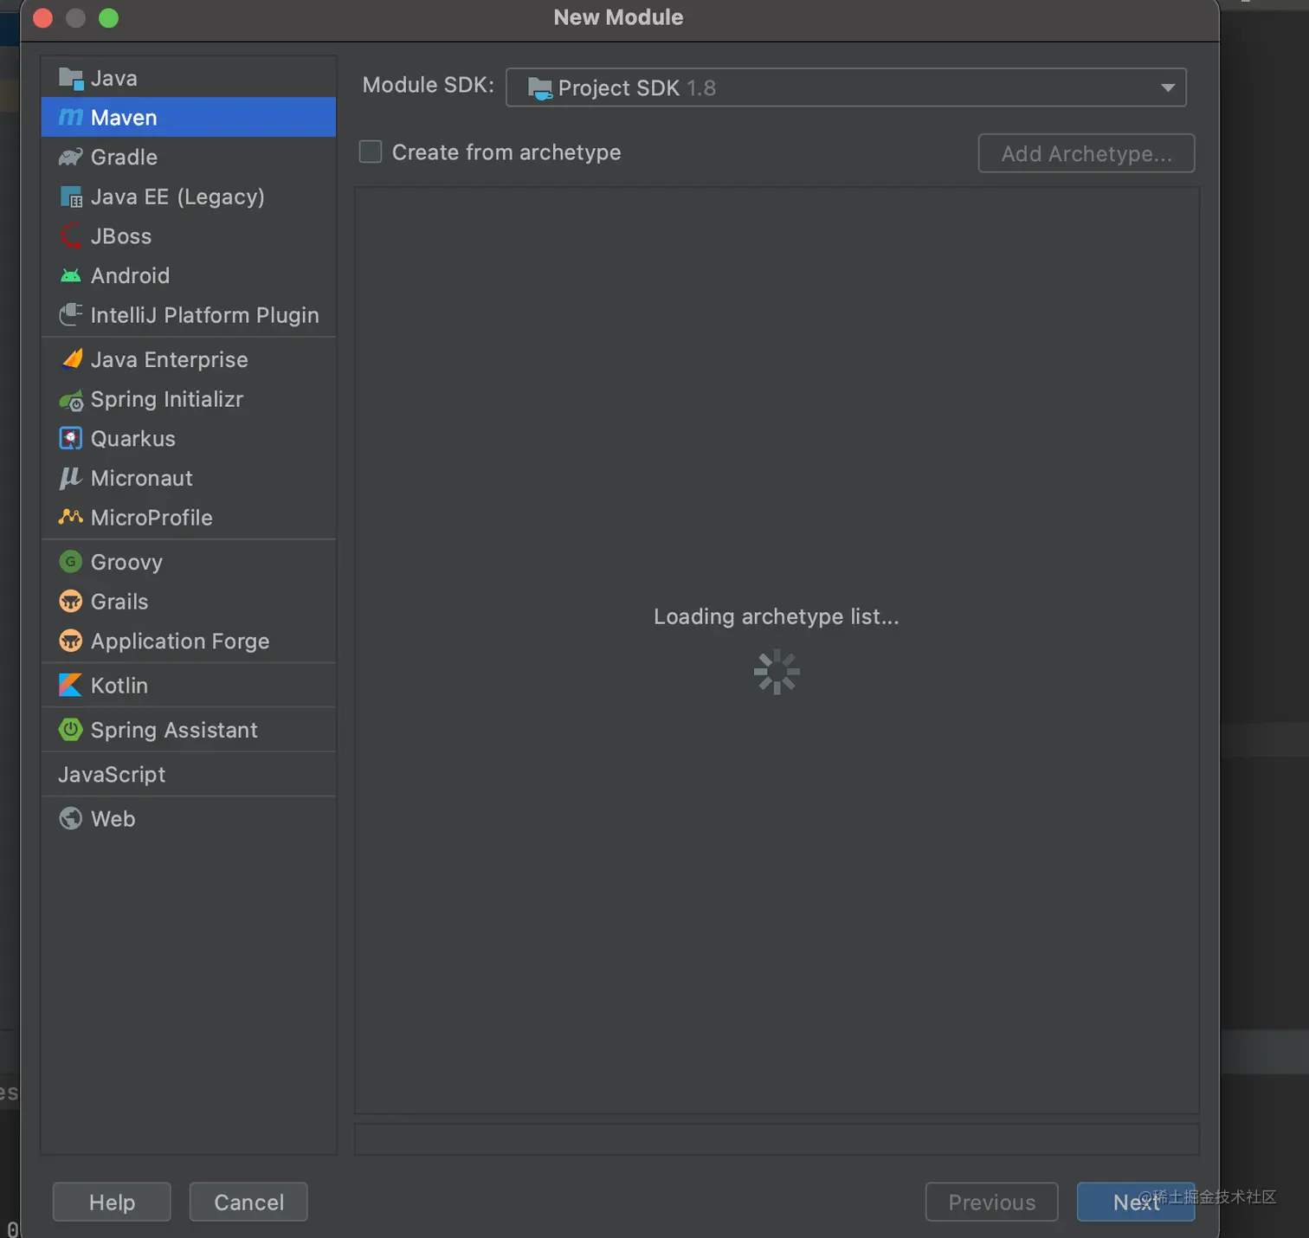Click the MicroProfile icon
This screenshot has width=1309, height=1238.
coord(71,517)
